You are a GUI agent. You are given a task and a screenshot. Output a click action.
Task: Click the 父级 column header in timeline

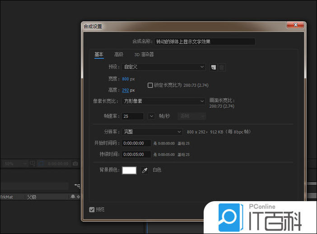[x=32, y=197]
